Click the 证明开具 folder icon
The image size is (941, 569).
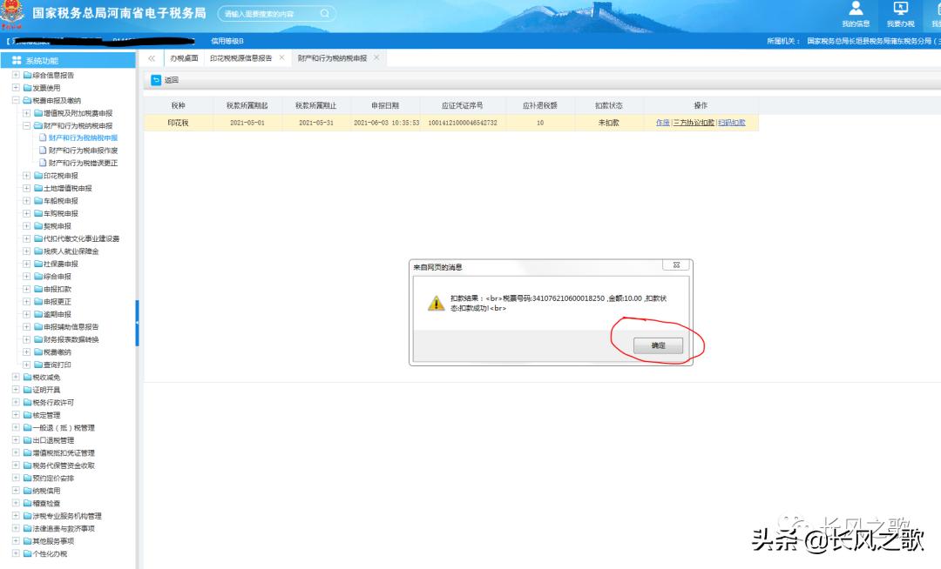pos(28,389)
